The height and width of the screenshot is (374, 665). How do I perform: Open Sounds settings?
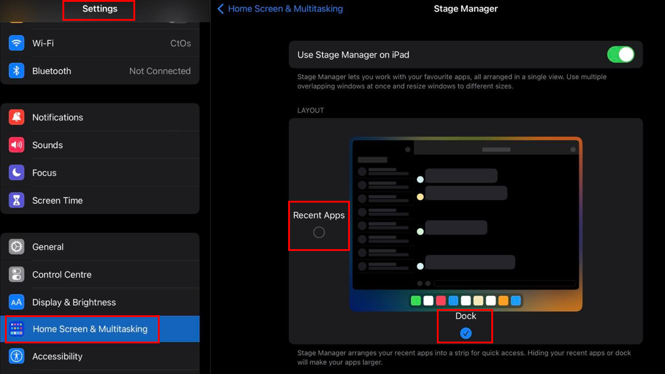click(x=100, y=144)
